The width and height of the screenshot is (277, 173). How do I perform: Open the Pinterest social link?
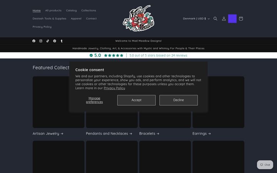(55, 41)
